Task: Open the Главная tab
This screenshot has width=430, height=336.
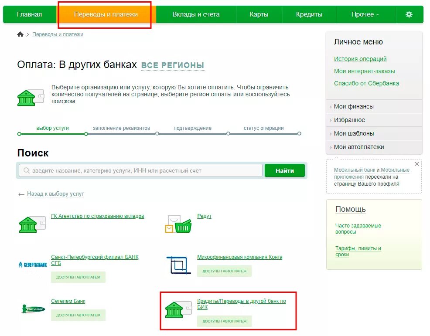Action: click(x=29, y=14)
